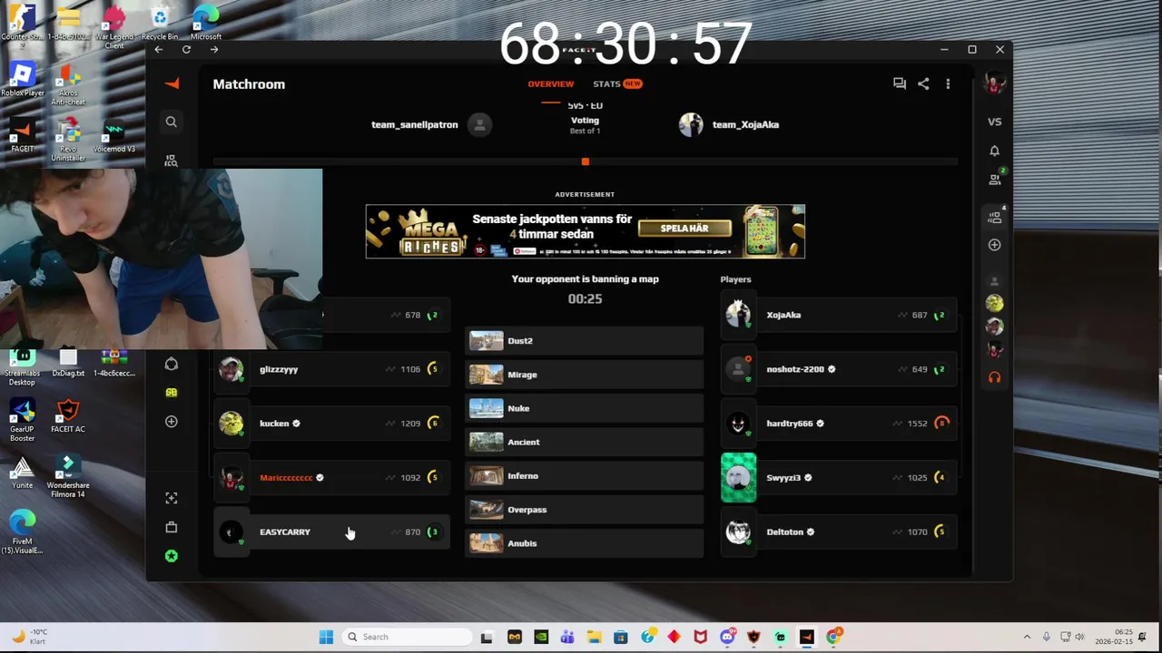This screenshot has height=653, width=1162.
Task: Select the Overpass map
Action: [x=585, y=510]
